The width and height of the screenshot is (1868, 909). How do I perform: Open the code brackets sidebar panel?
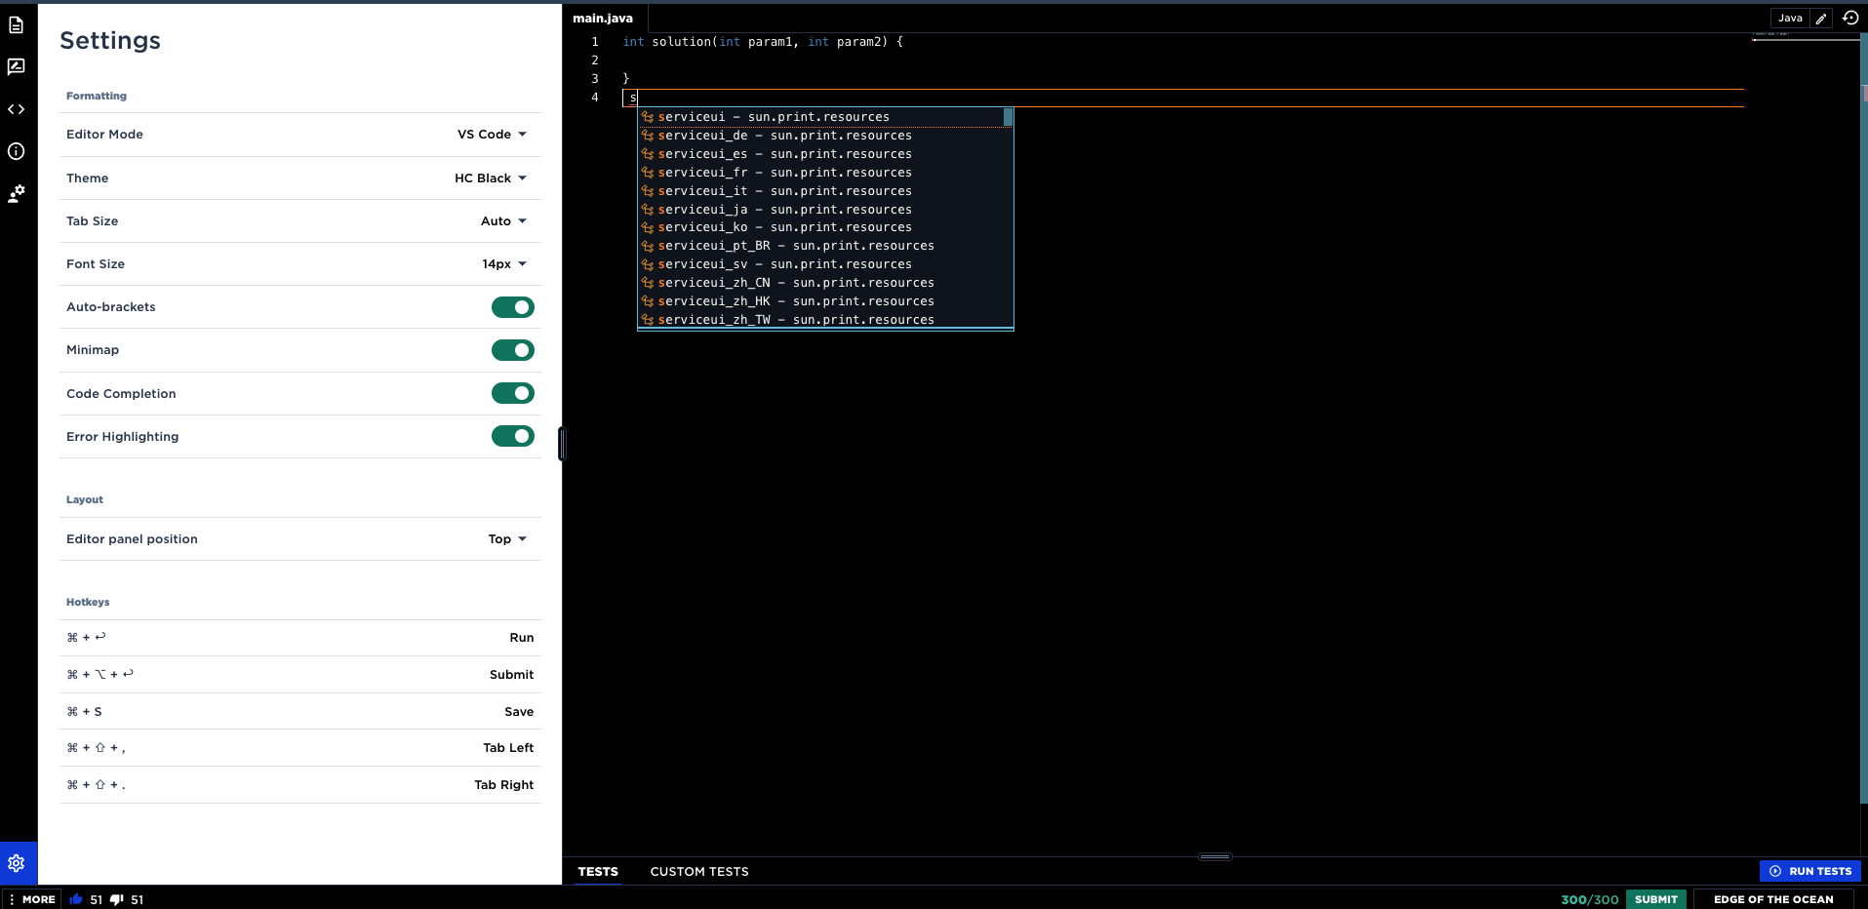click(17, 109)
